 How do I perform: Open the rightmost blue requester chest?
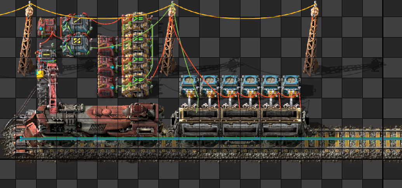point(291,83)
